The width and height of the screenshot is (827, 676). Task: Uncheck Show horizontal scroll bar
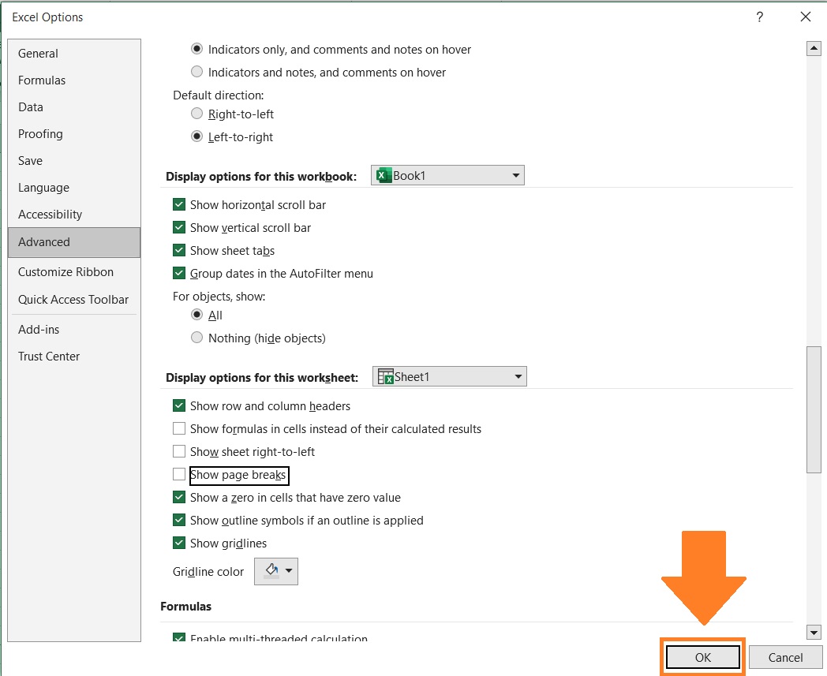pos(179,204)
